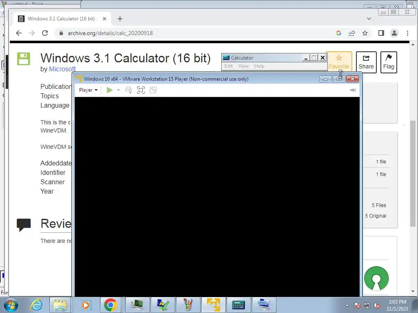Collapse VMware toolbar with double chevron

[353, 90]
